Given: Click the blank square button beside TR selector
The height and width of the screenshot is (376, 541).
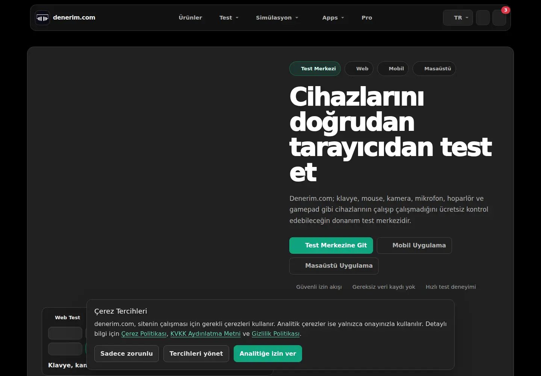Looking at the screenshot, I should click(483, 18).
